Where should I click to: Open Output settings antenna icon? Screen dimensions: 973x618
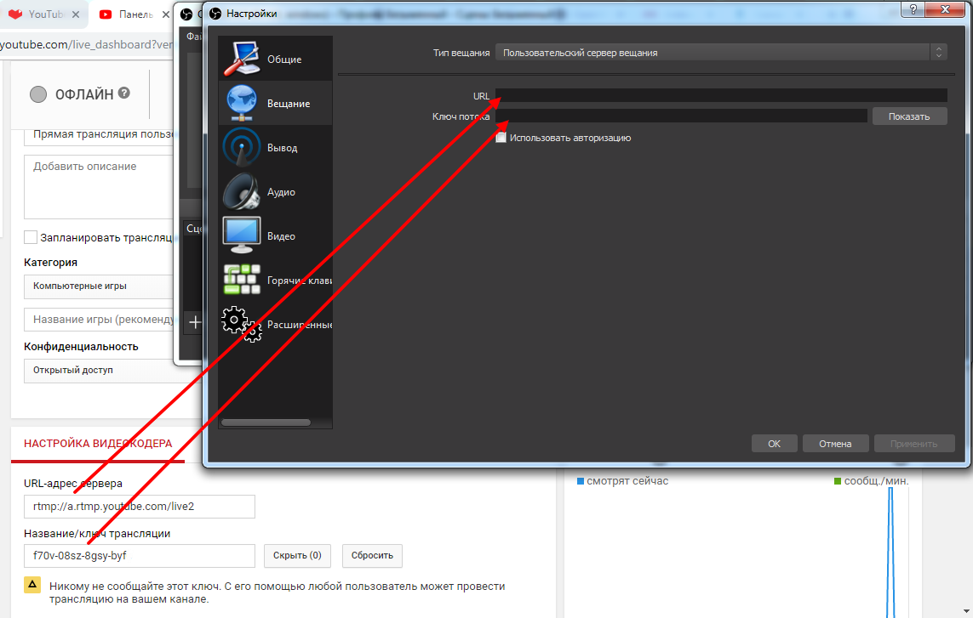(x=241, y=148)
